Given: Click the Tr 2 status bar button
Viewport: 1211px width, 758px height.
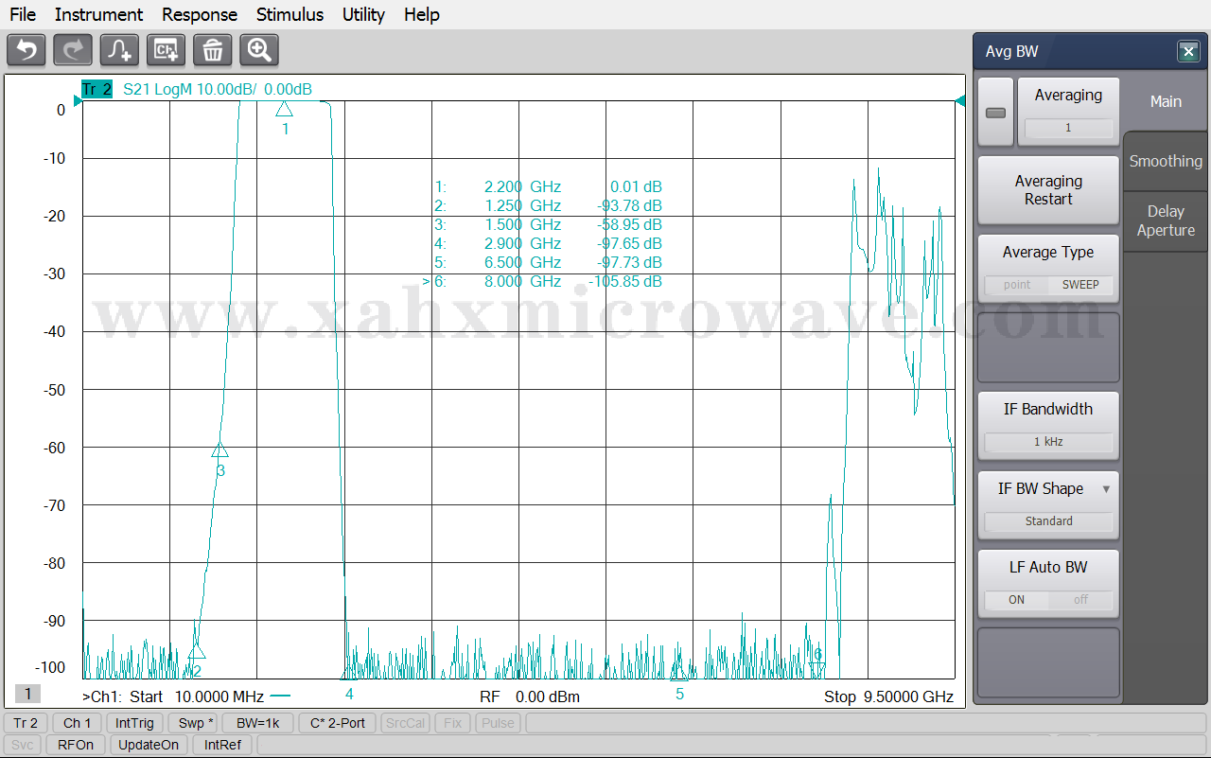Looking at the screenshot, I should (x=26, y=723).
